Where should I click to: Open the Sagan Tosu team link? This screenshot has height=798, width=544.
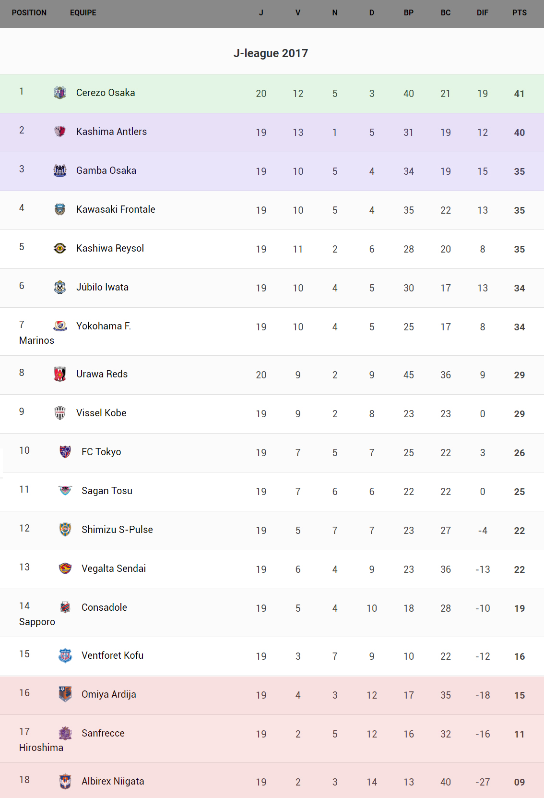pos(107,491)
